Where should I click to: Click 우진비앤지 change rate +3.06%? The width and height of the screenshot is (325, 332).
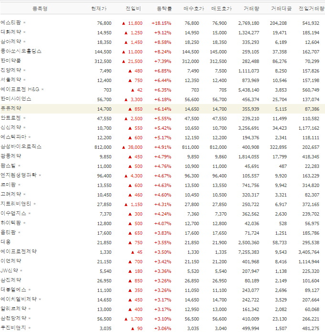click(x=163, y=329)
